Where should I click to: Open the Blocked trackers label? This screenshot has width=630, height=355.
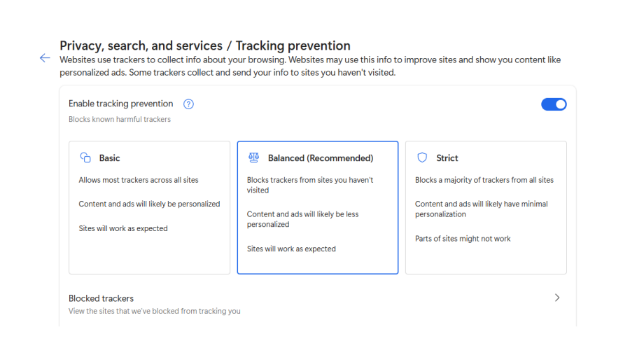[101, 298]
